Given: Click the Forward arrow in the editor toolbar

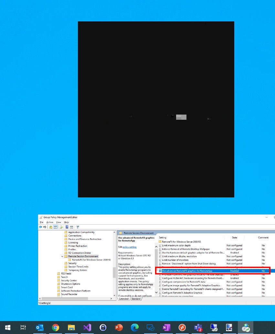Looking at the screenshot, I should [x=45, y=227].
